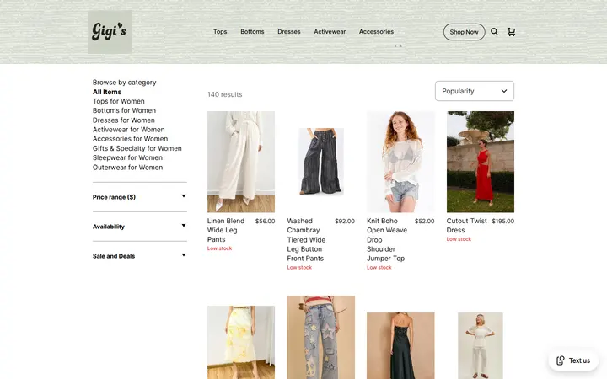Select Gifts & Specialty for Women category
Viewport: 607px width, 379px height.
(x=137, y=148)
